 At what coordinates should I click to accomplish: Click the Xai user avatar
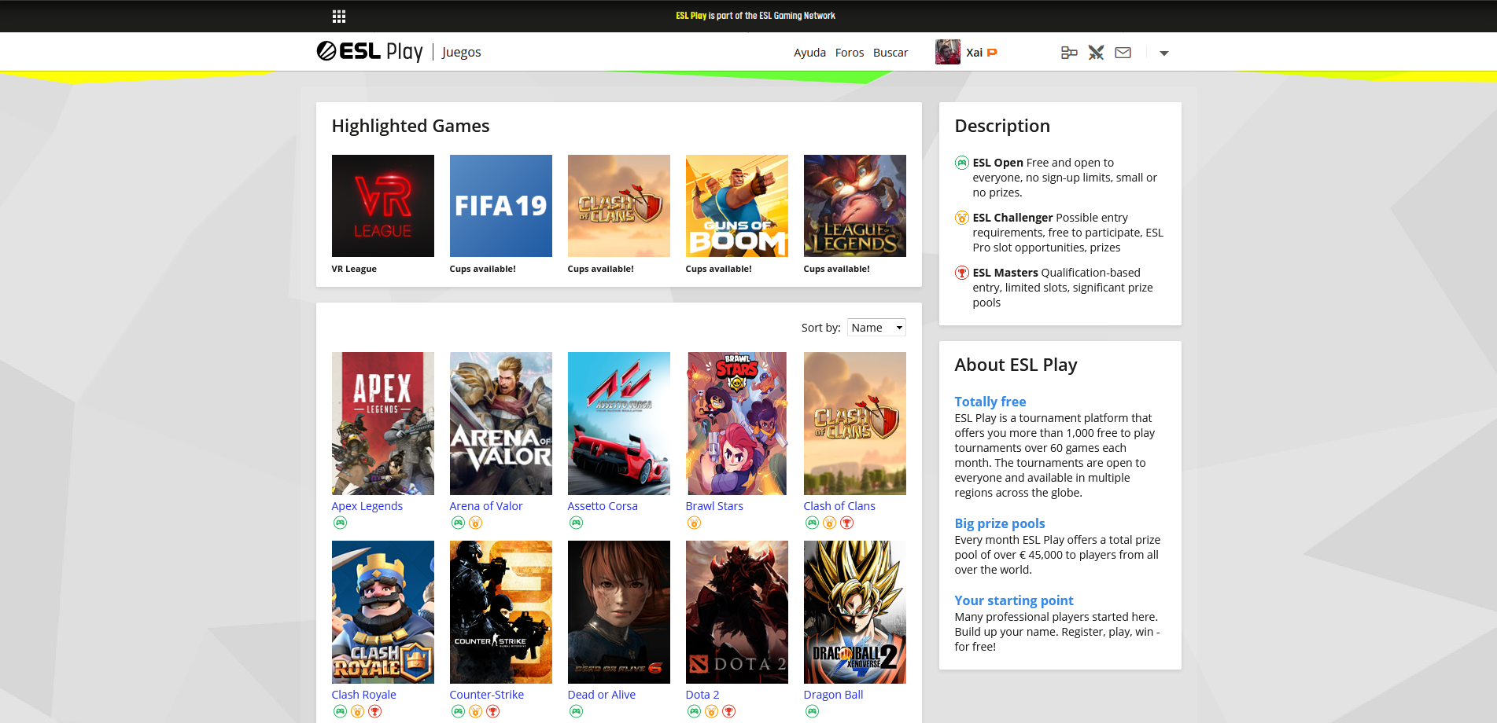pyautogui.click(x=948, y=52)
